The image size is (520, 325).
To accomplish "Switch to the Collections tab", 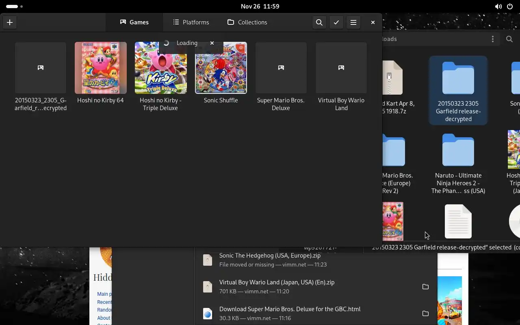I will click(247, 22).
